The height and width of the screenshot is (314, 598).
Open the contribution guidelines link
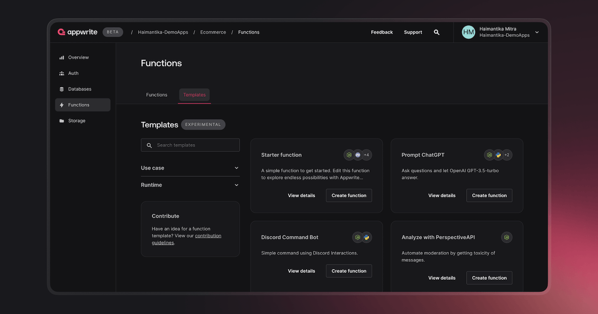click(208, 236)
